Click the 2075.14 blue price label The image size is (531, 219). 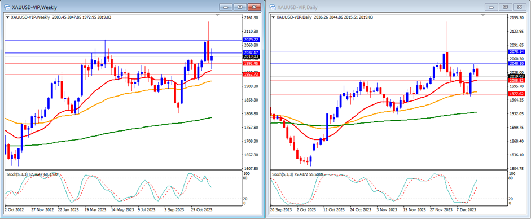(517, 52)
